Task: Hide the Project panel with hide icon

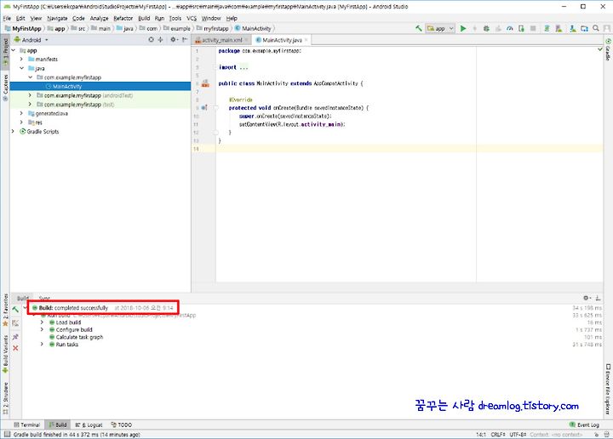Action: tap(185, 39)
